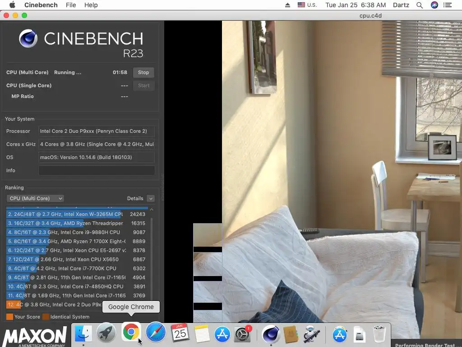Image resolution: width=462 pixels, height=347 pixels.
Task: Activate Siri from menu bar
Action: [434, 5]
